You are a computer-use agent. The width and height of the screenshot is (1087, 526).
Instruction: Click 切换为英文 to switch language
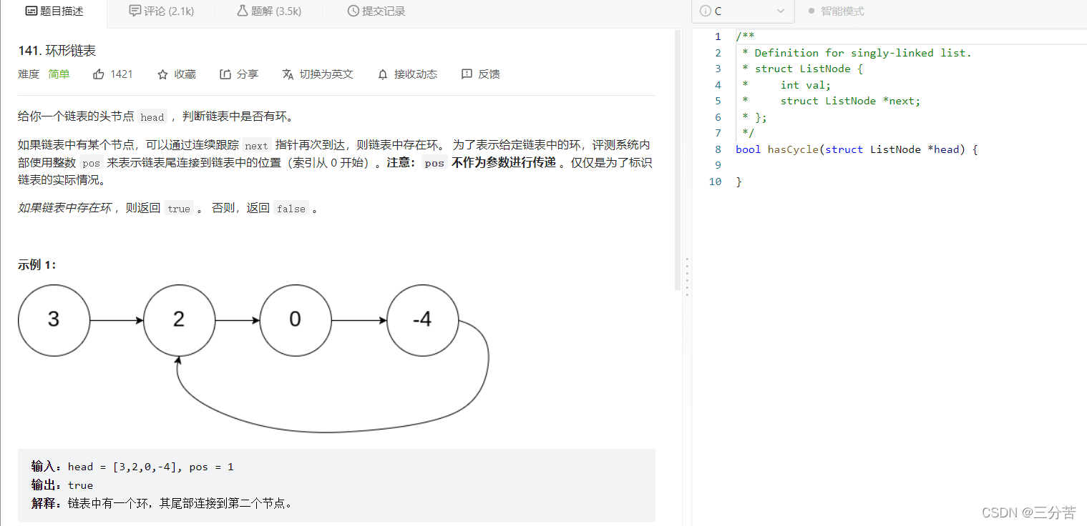[326, 74]
